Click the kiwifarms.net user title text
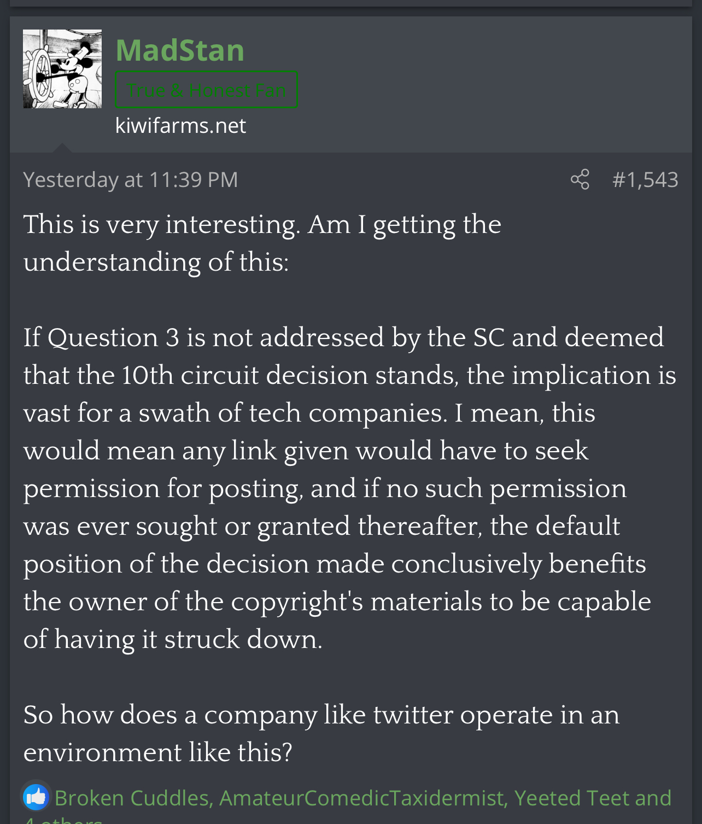The height and width of the screenshot is (824, 702). (180, 126)
